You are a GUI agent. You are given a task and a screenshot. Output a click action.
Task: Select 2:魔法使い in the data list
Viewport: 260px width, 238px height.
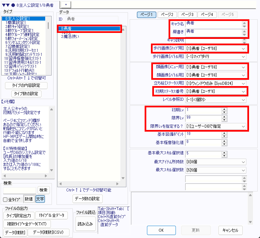pos(70,37)
